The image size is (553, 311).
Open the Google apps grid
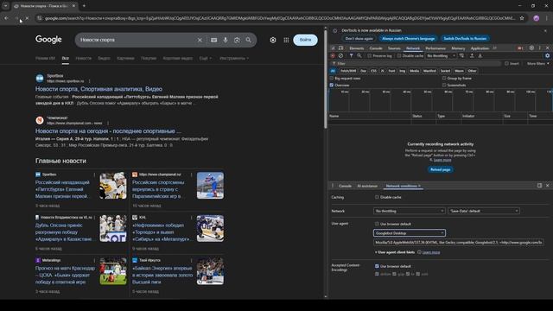286,41
